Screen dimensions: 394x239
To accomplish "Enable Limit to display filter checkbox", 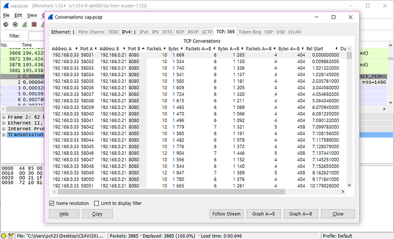I will (x=96, y=203).
